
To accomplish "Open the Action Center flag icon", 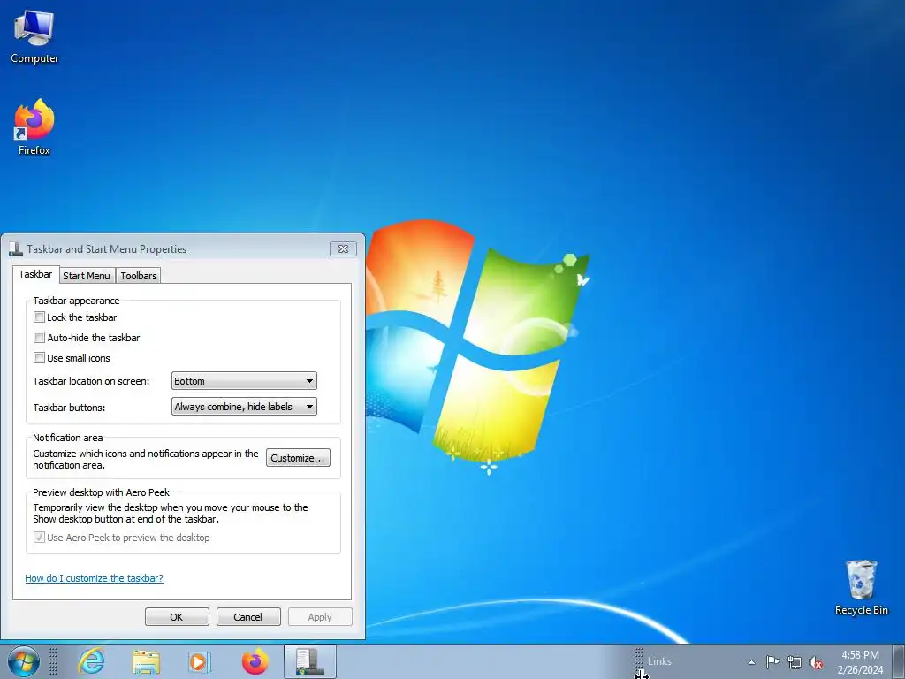I will [x=772, y=662].
